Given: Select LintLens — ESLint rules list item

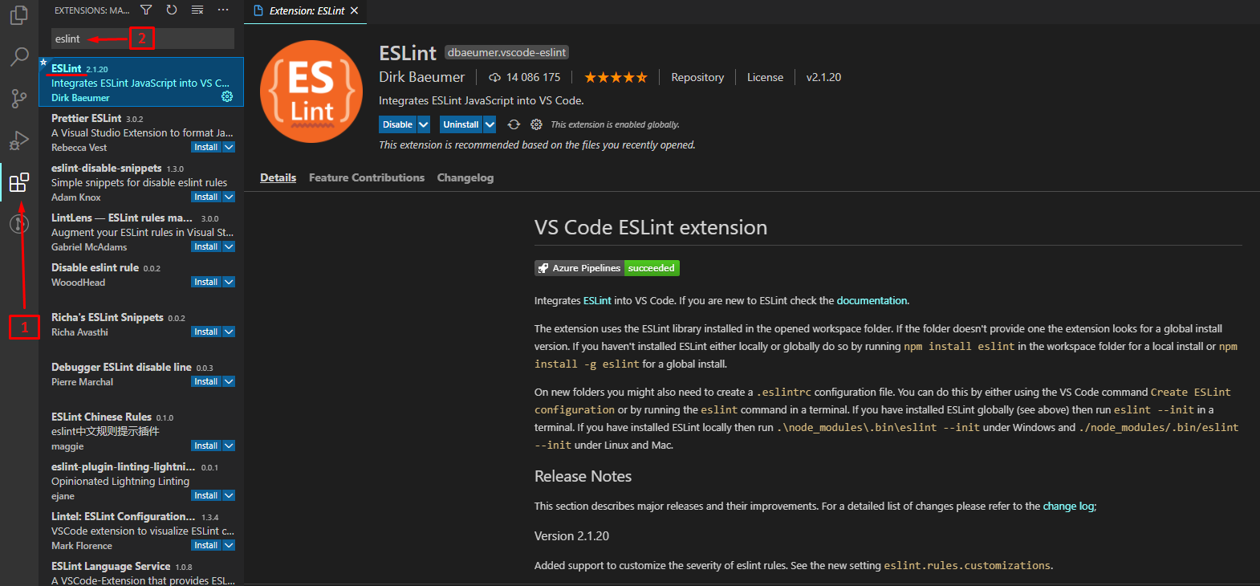Looking at the screenshot, I should [x=141, y=231].
